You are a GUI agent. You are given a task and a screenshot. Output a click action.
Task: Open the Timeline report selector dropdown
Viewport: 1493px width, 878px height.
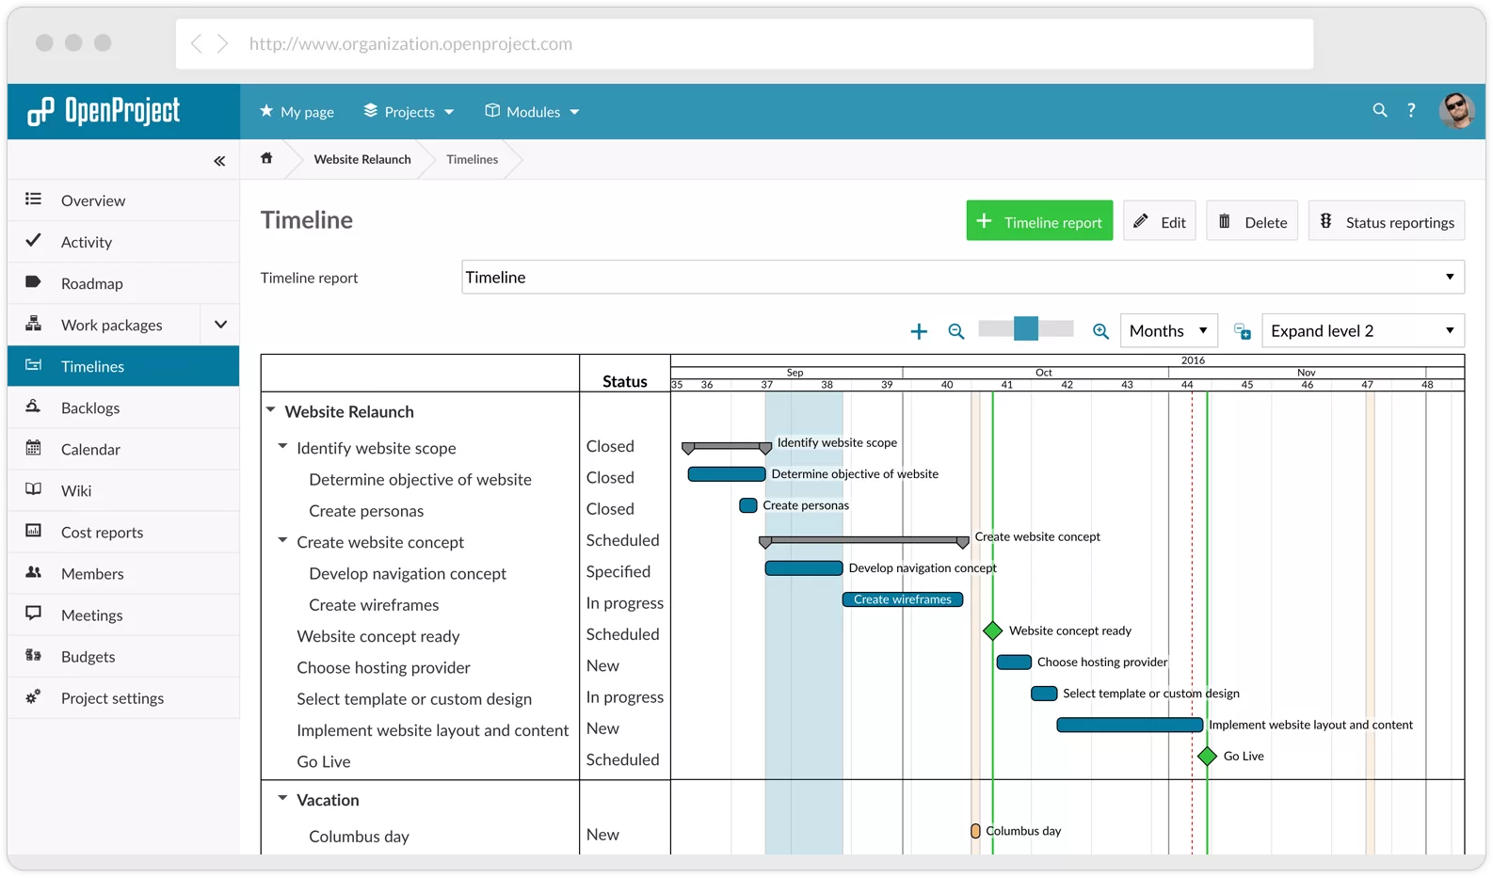point(963,278)
